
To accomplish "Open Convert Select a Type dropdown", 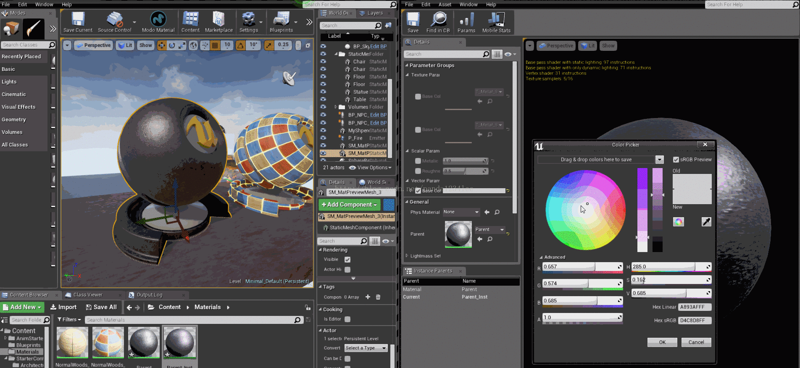I will (x=366, y=348).
